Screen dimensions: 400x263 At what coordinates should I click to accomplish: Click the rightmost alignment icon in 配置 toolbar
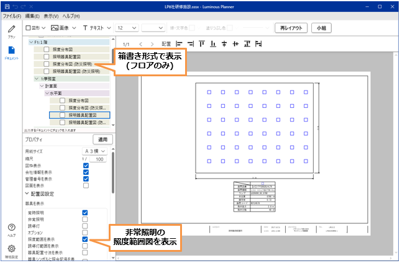(258, 44)
